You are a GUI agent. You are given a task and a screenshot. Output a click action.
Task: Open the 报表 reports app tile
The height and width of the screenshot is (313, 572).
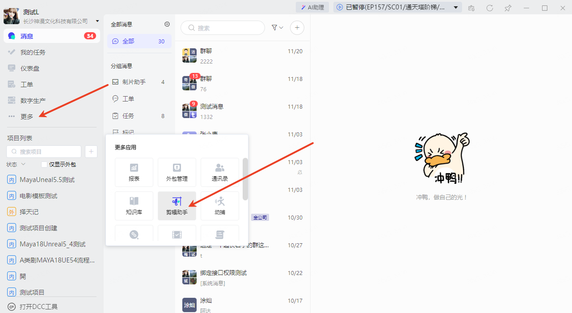point(134,172)
